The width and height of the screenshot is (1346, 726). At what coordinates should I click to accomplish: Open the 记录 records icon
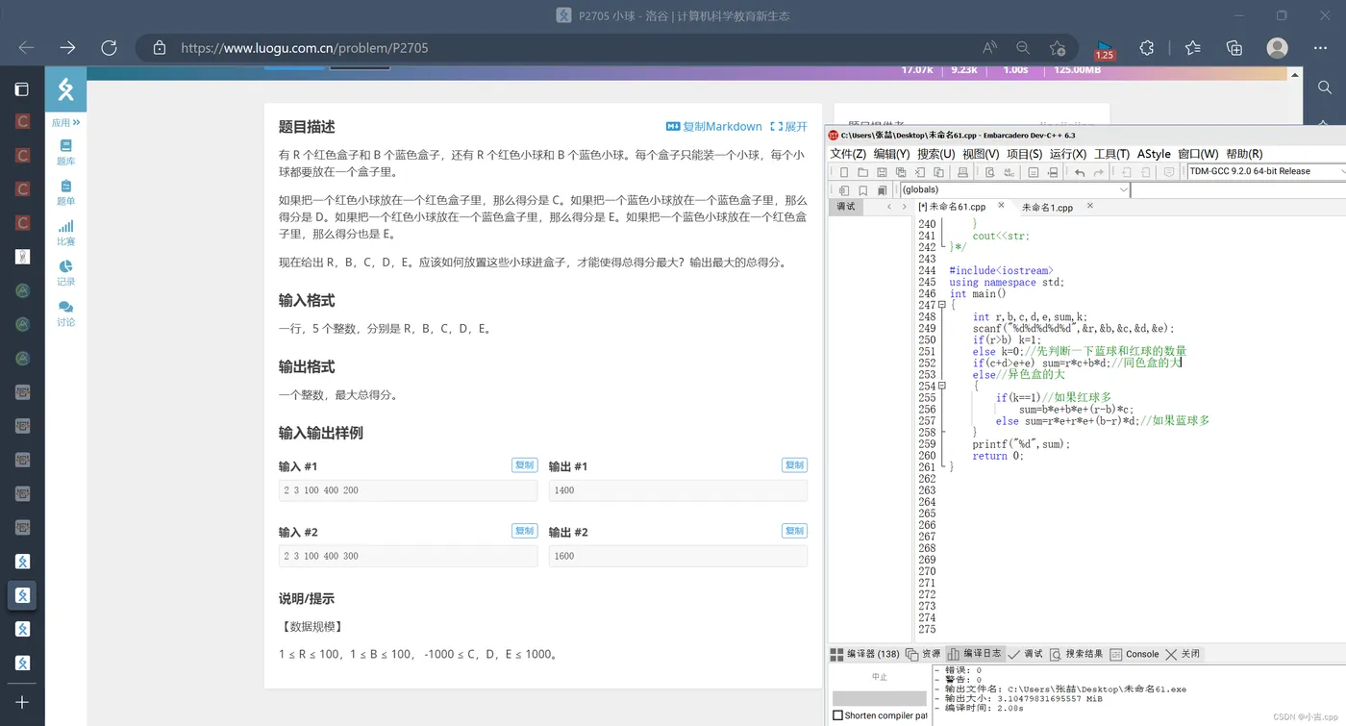pos(65,273)
